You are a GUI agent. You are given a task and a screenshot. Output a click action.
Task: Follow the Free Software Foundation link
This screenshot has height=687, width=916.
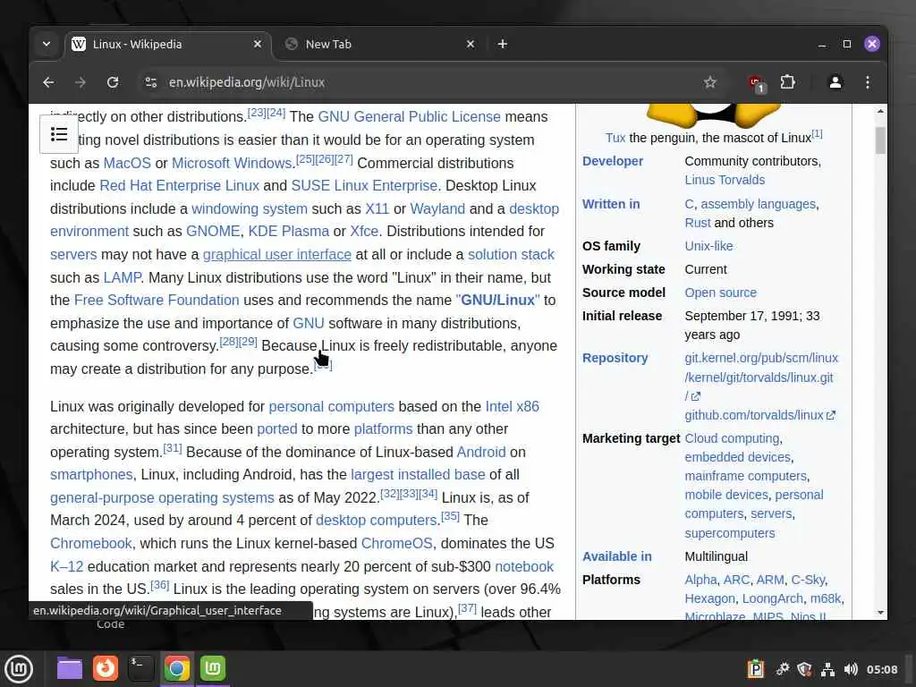coord(157,301)
